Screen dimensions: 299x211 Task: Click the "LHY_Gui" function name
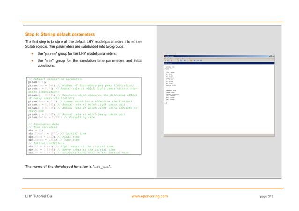102,167
